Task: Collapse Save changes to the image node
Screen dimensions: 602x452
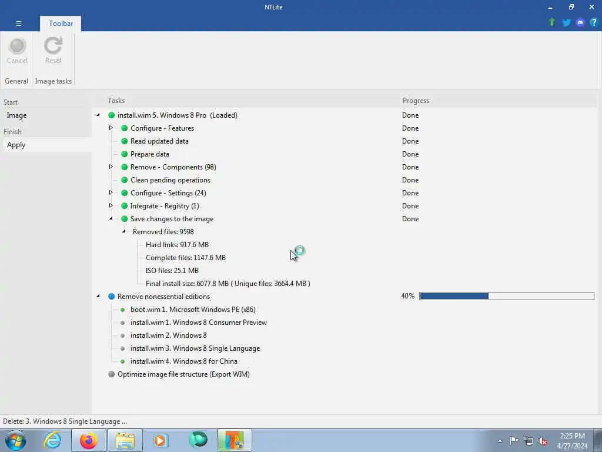Action: click(x=111, y=218)
